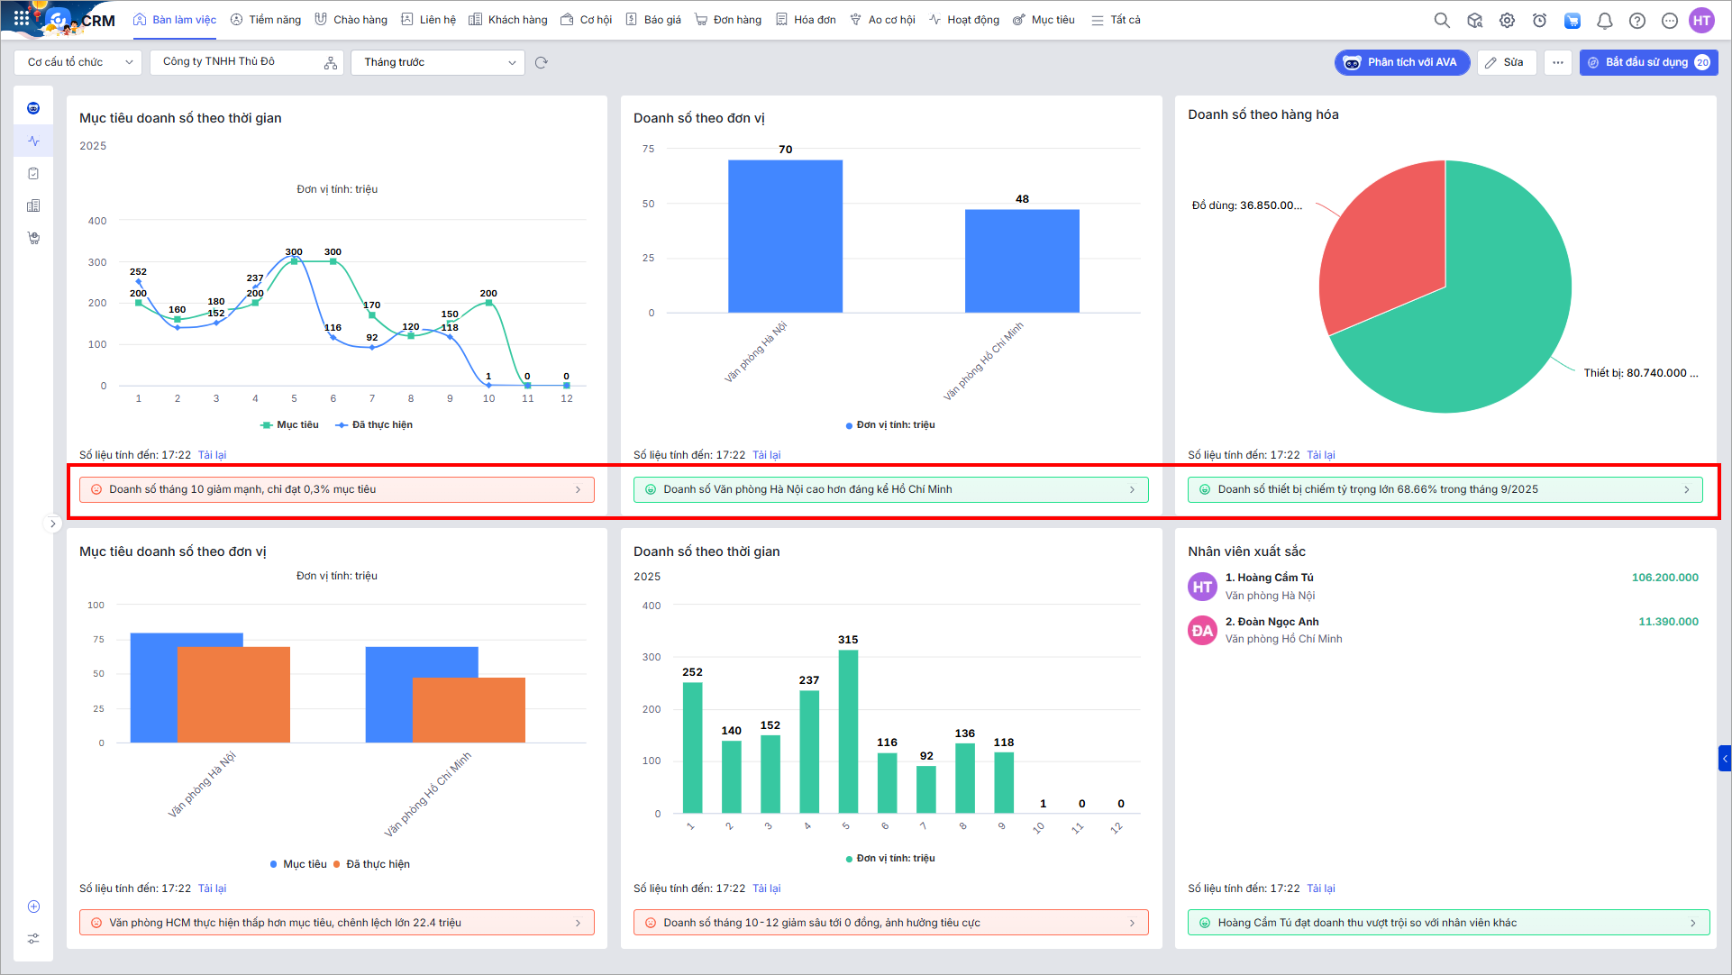Open the Tháng trước period dropdown

coord(438,62)
